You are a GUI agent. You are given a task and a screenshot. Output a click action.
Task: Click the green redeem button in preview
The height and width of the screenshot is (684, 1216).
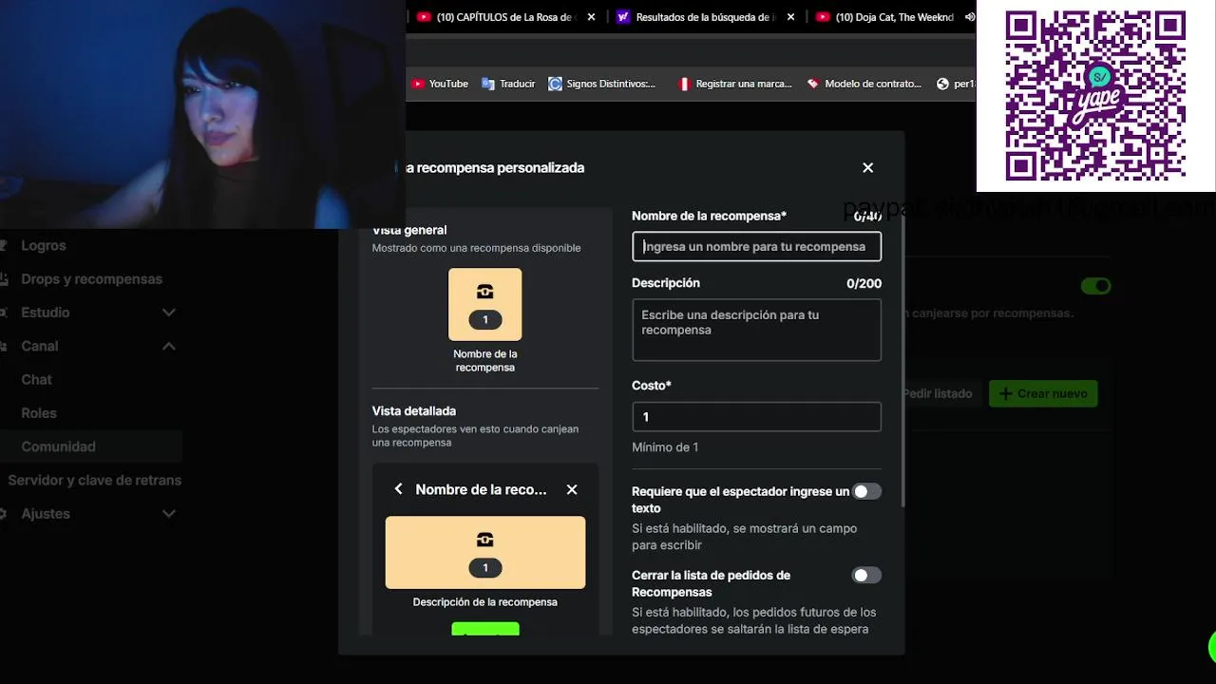pyautogui.click(x=484, y=629)
